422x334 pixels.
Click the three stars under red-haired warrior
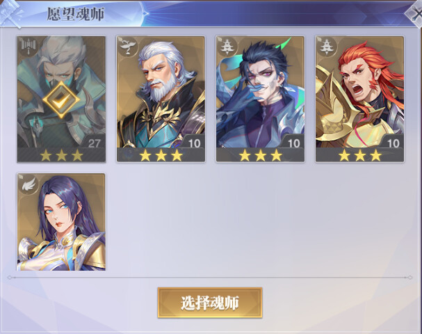click(360, 155)
